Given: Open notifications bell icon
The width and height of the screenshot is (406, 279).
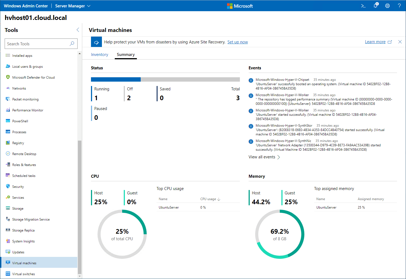Looking at the screenshot, I should 376,5.
